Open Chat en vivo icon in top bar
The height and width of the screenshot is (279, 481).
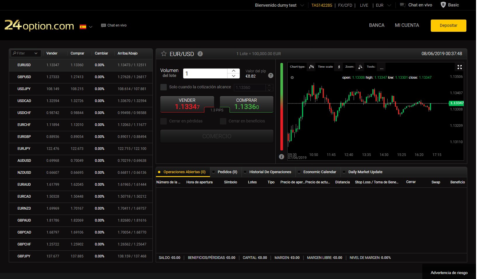(x=403, y=5)
